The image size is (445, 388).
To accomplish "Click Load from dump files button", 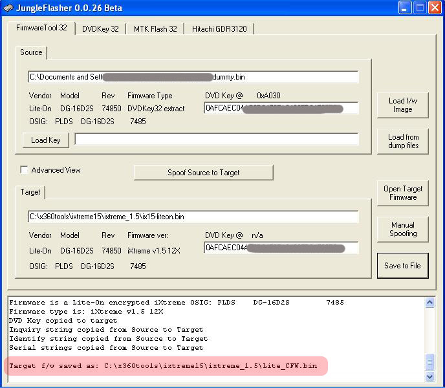I will [402, 142].
